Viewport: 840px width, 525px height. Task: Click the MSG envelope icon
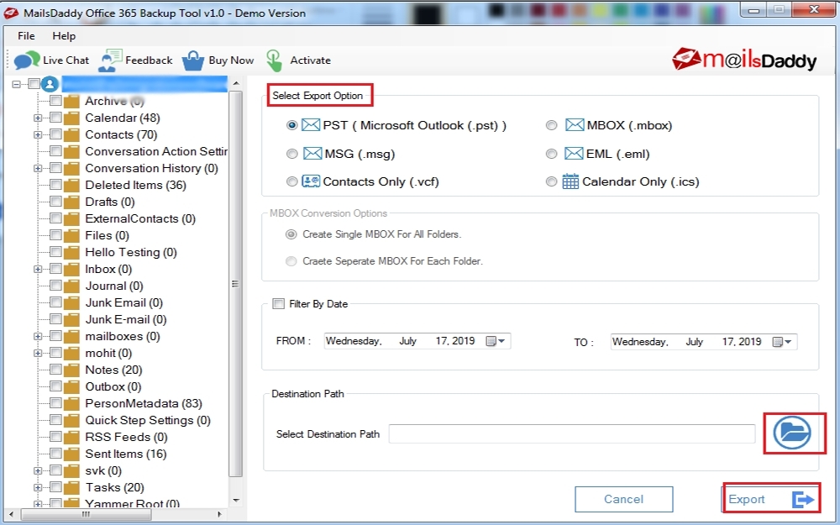pyautogui.click(x=312, y=154)
